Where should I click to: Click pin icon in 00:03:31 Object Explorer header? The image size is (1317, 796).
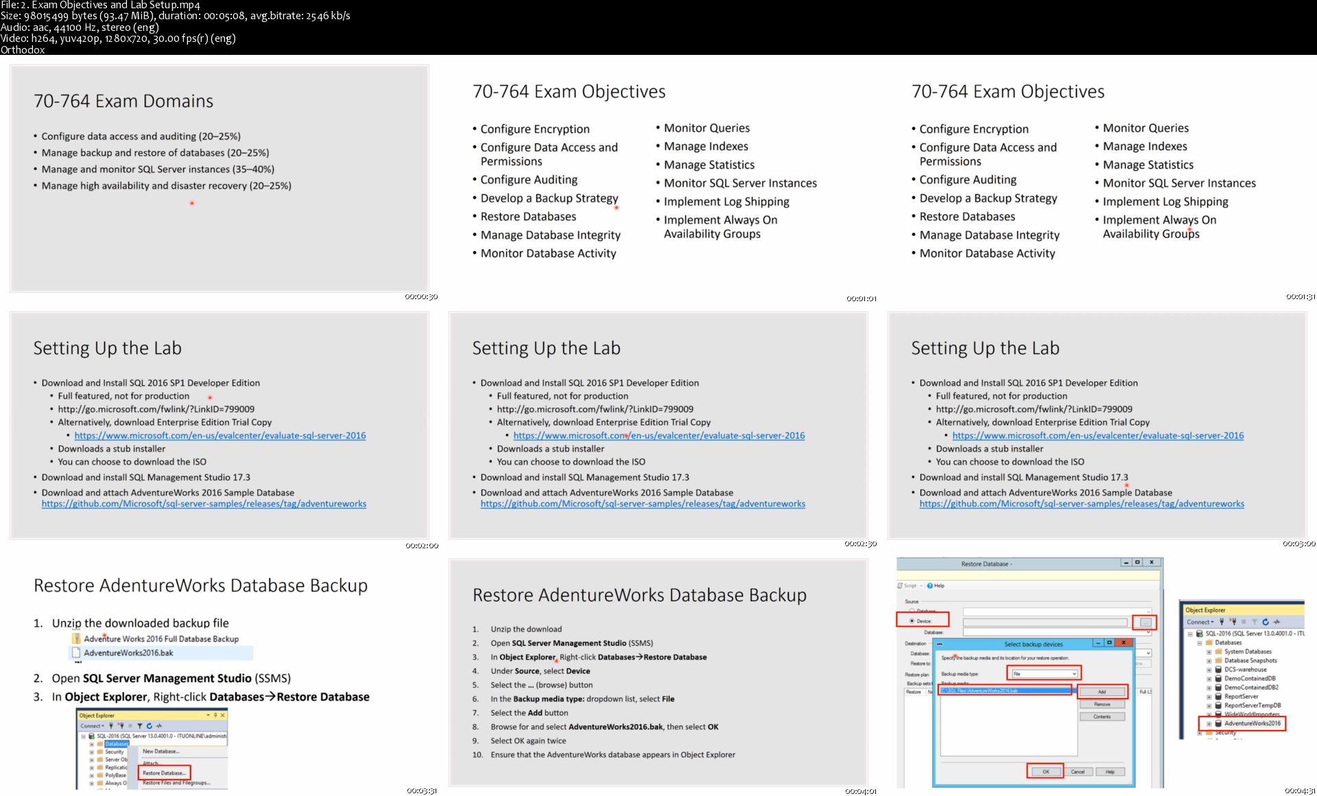(215, 715)
